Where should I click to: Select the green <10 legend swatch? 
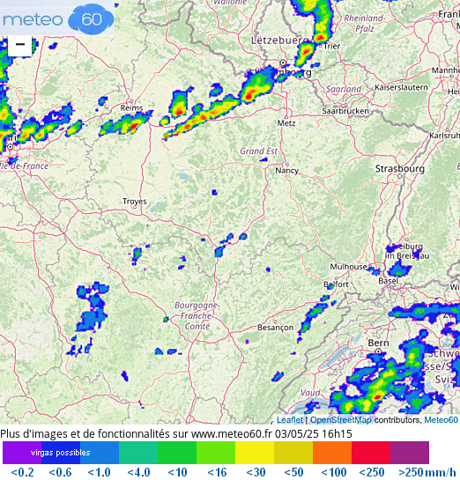[x=177, y=453]
